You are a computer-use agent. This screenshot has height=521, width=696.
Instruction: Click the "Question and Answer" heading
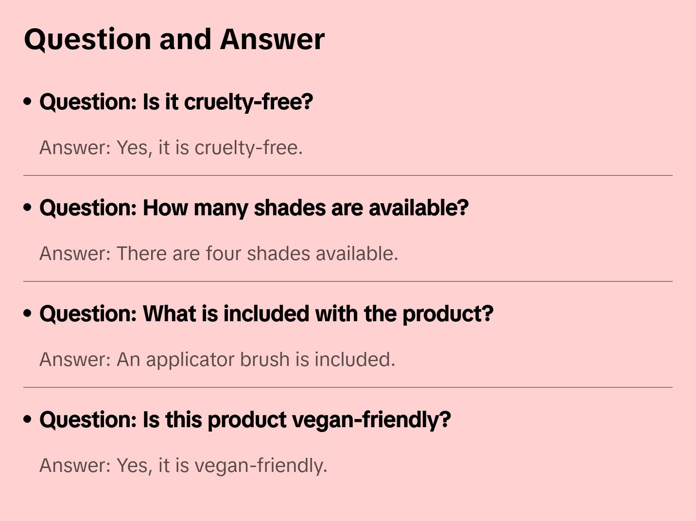pos(174,39)
